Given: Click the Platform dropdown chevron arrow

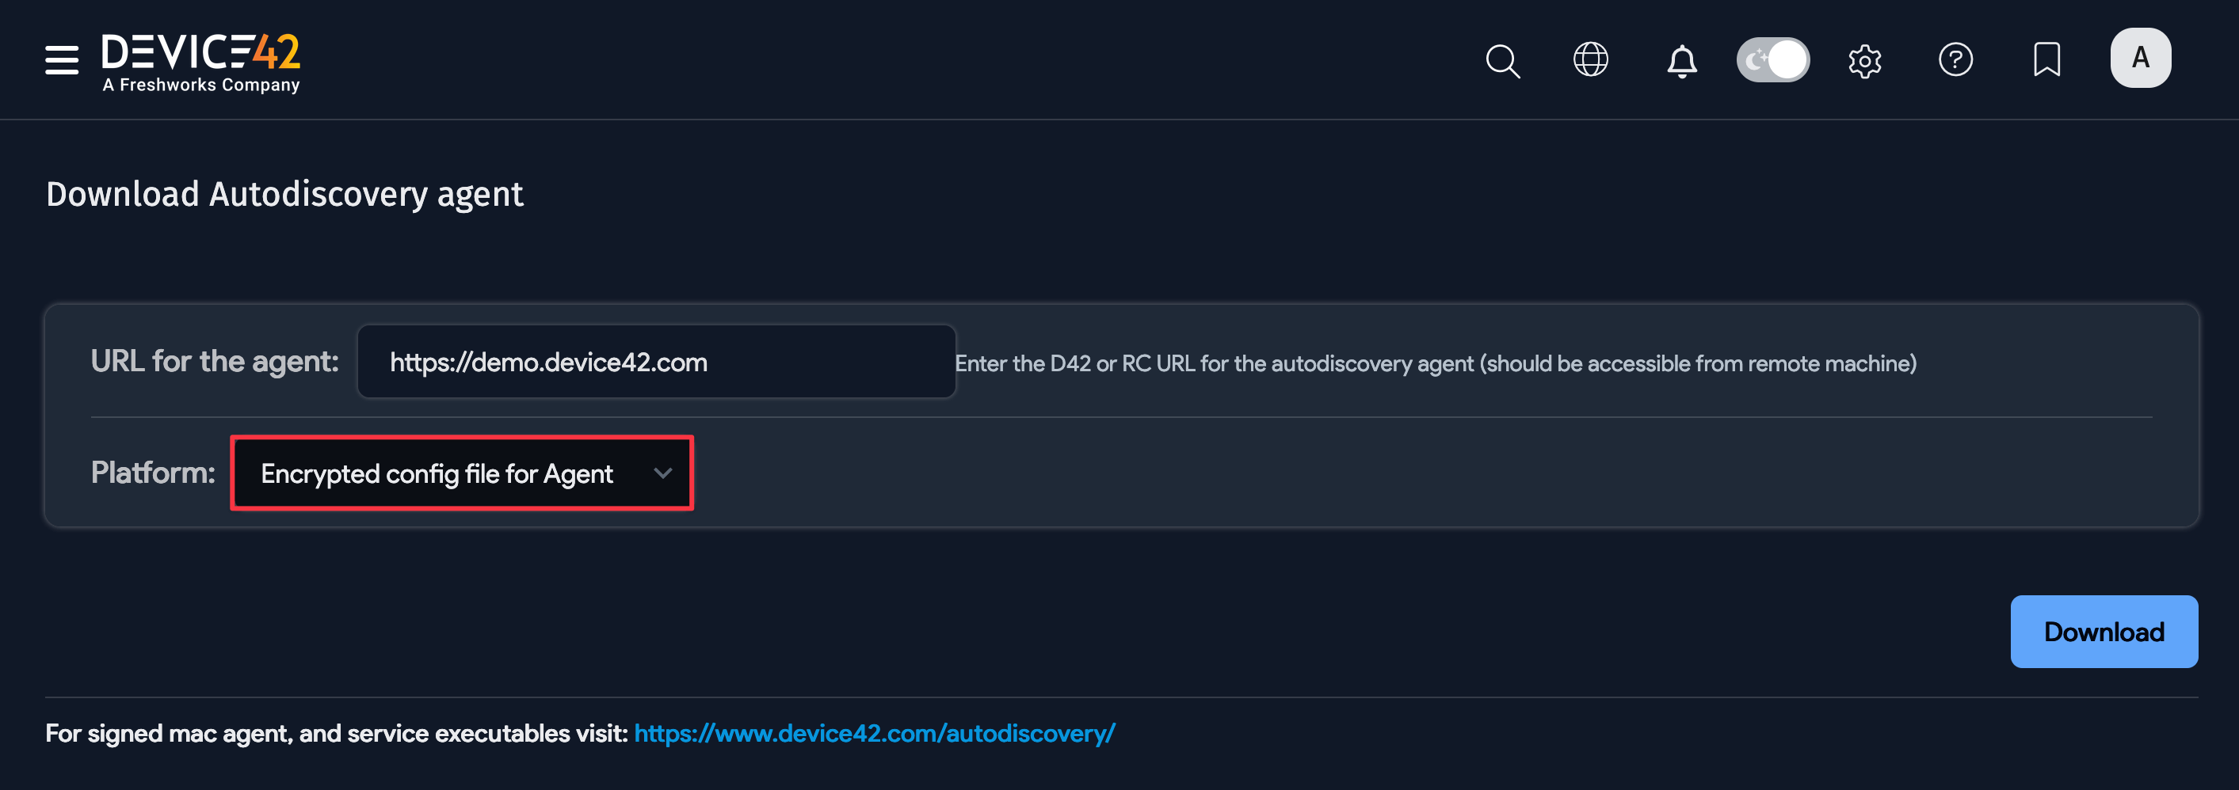Looking at the screenshot, I should 664,473.
